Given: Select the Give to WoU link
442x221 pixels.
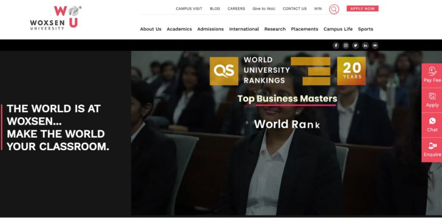Looking at the screenshot, I should [x=264, y=9].
